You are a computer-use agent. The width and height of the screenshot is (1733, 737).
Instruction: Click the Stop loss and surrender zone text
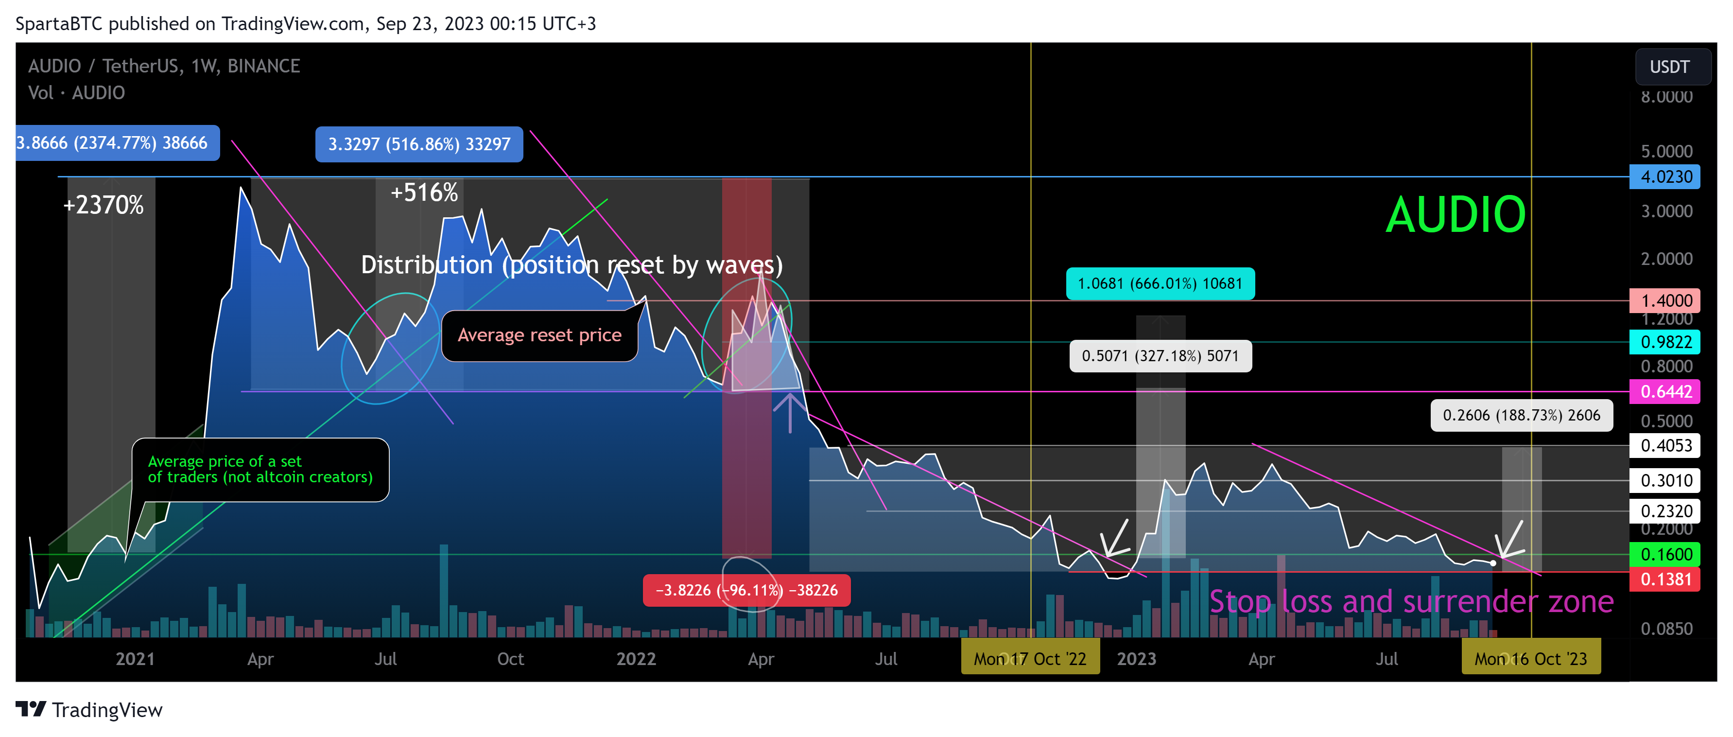point(1411,601)
